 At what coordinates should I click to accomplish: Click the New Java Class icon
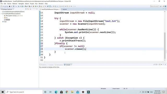pyautogui.click(x=36, y=6)
